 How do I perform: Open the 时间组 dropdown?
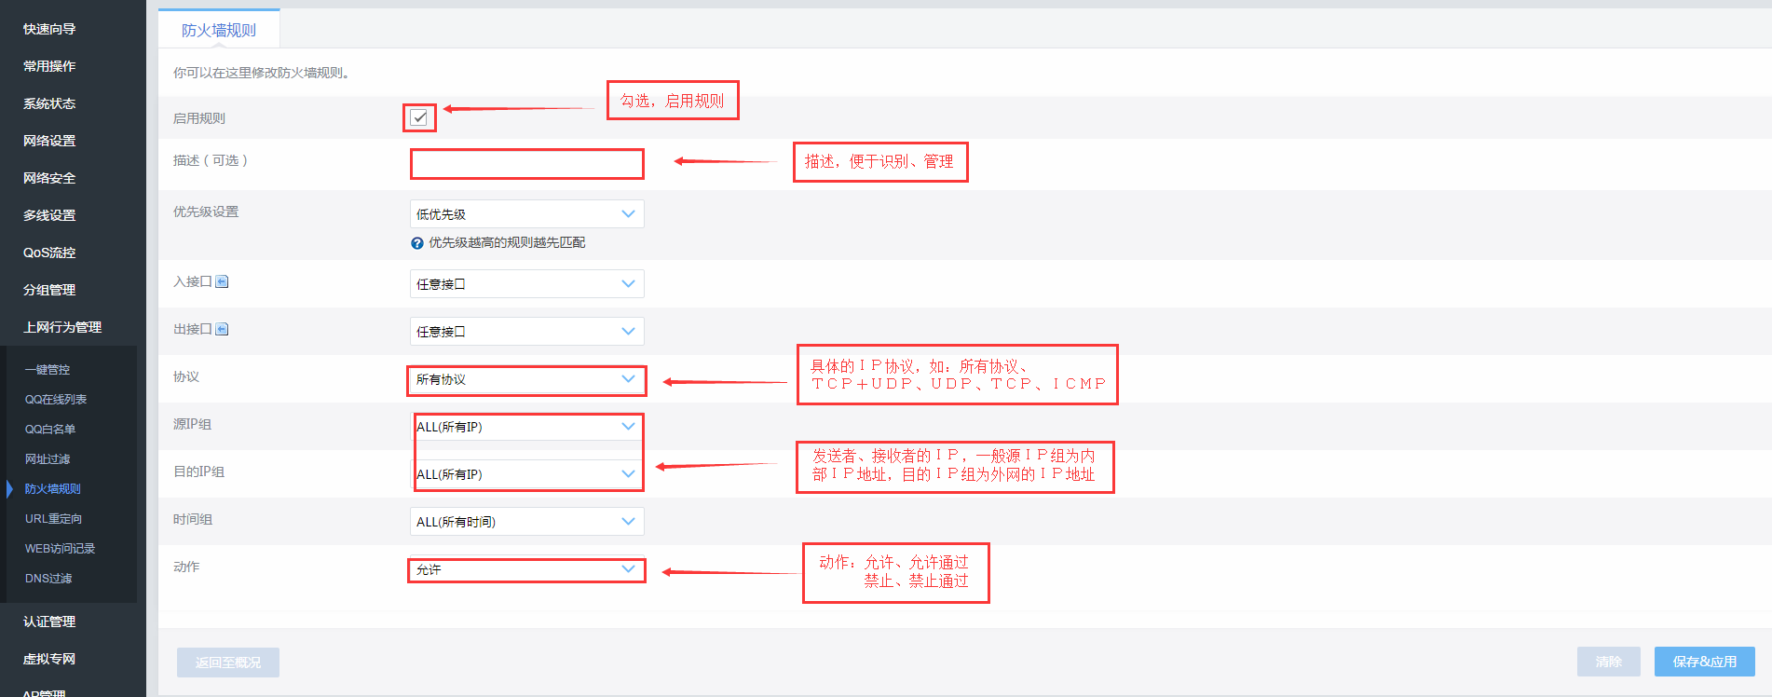tap(526, 522)
